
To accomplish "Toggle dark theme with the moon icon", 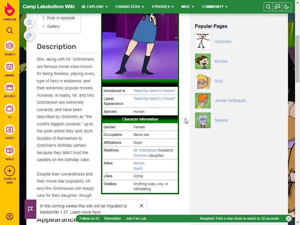I will [x=287, y=7].
